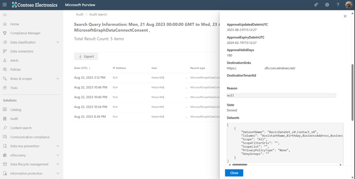Click the Information protection lock icon

point(5,173)
